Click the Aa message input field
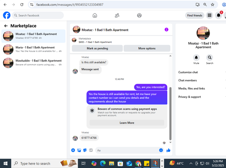 tap(130, 150)
